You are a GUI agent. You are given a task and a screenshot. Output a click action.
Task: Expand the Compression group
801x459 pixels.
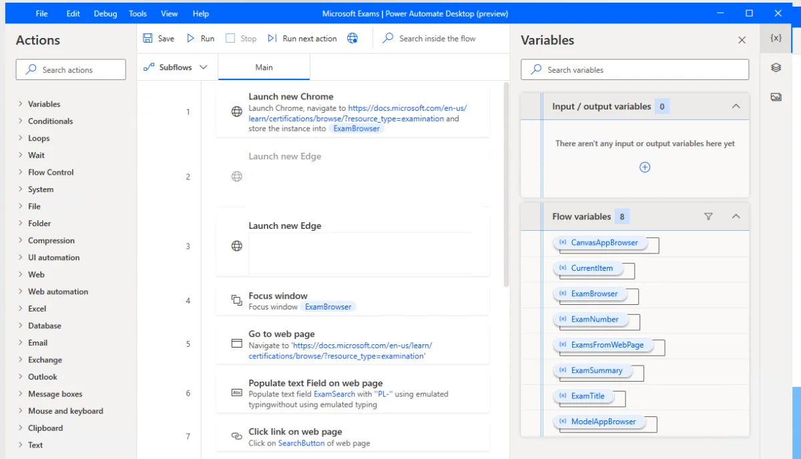point(20,241)
